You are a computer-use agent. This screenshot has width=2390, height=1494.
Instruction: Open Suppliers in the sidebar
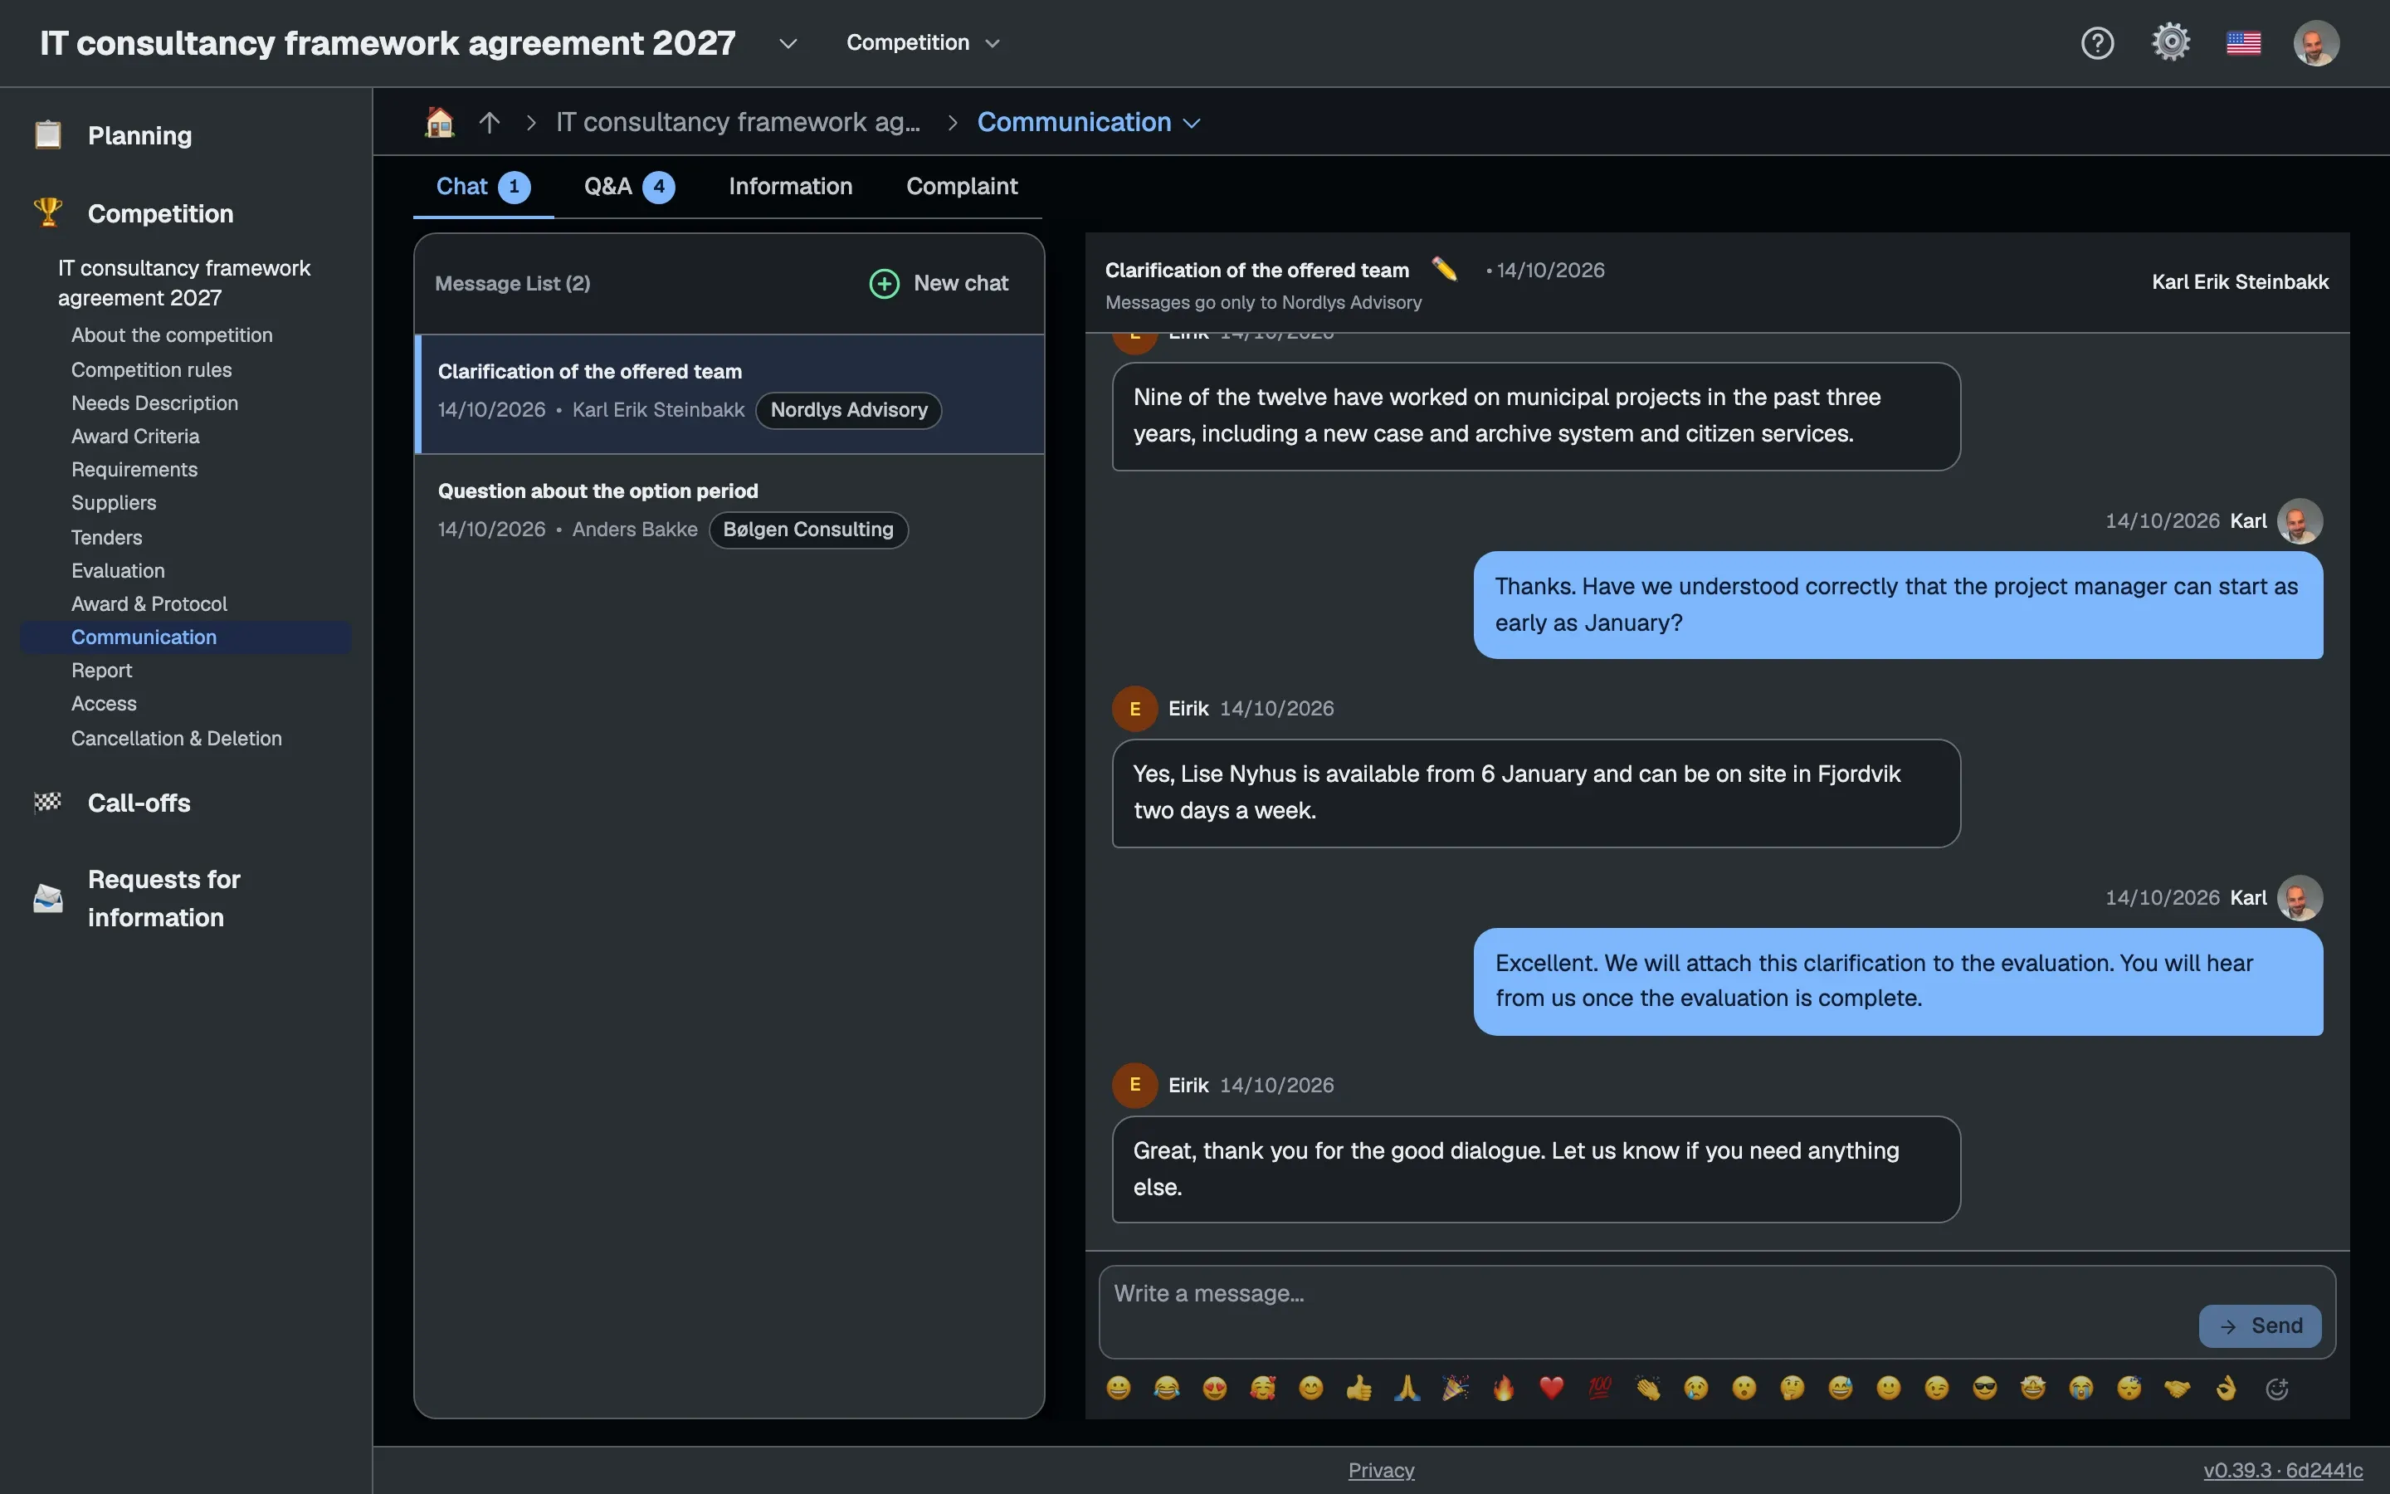114,503
